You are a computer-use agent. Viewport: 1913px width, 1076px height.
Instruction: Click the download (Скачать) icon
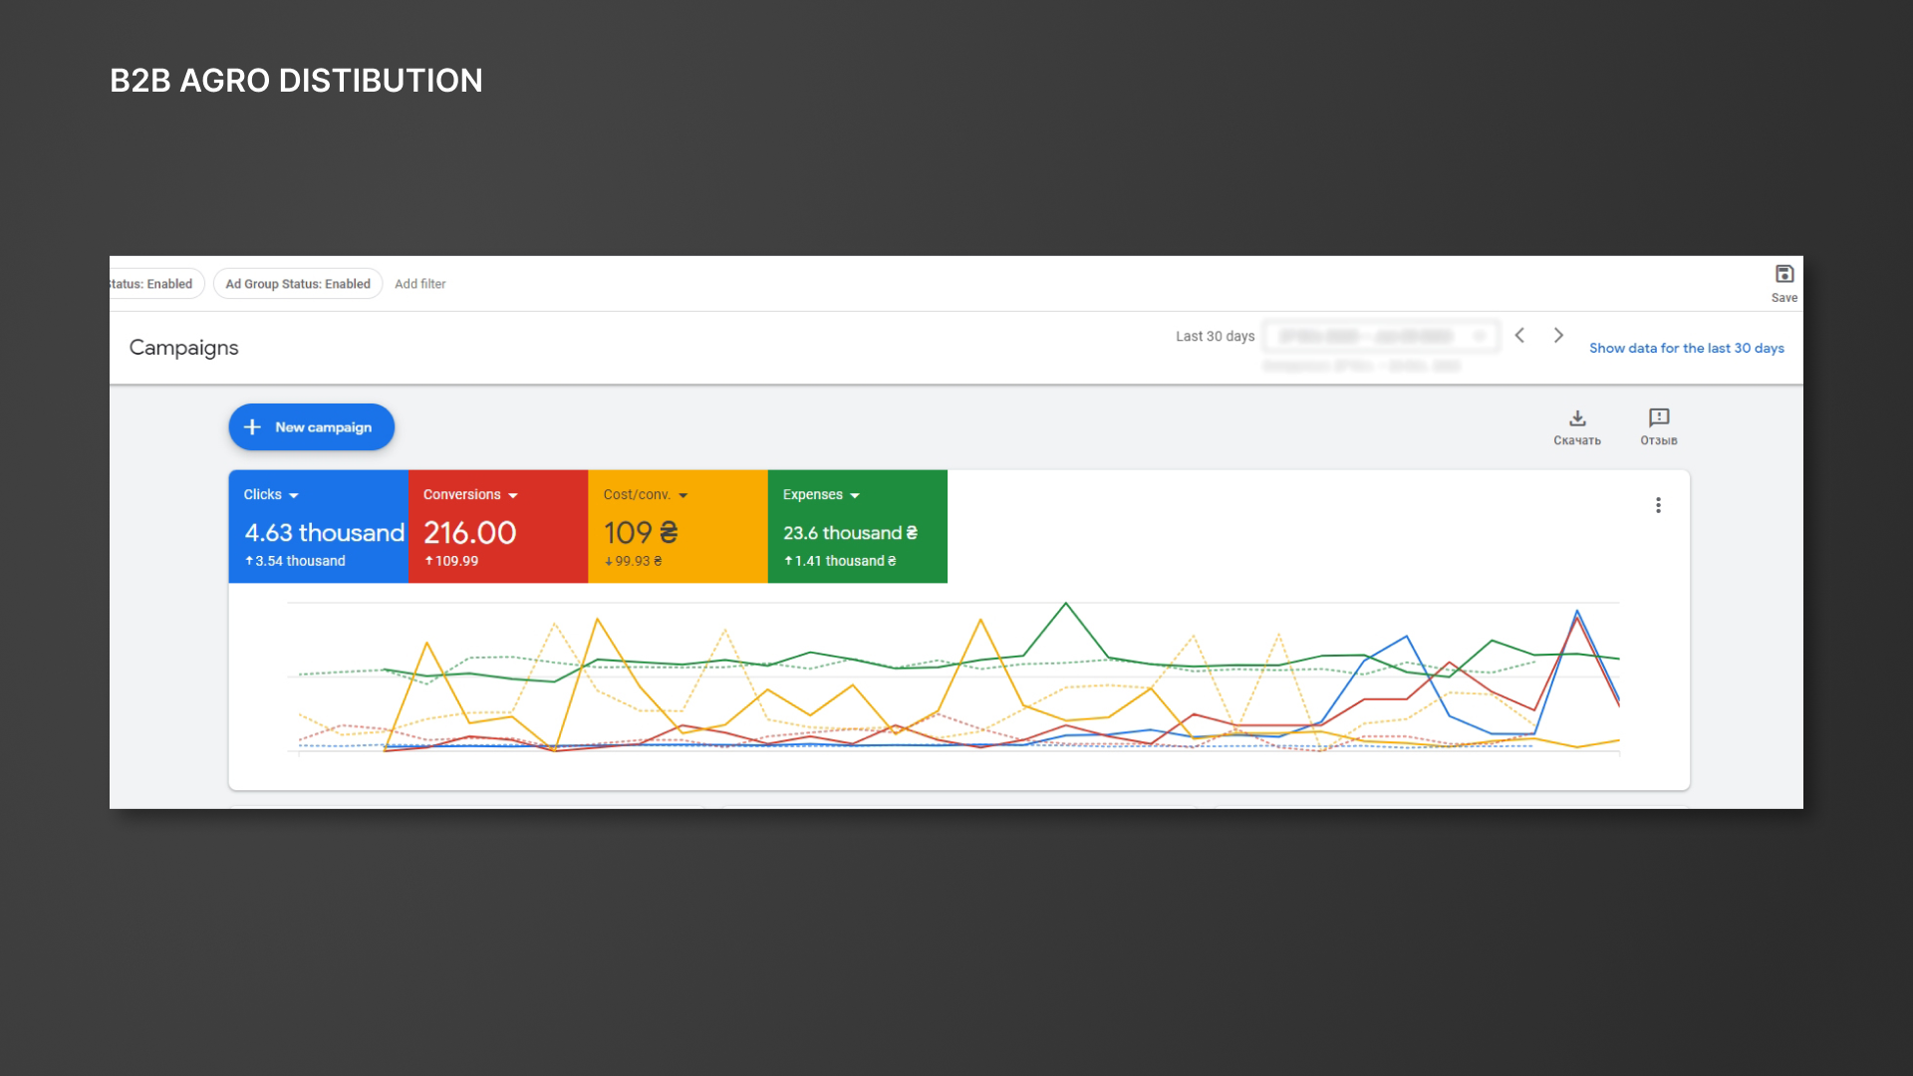pyautogui.click(x=1577, y=417)
